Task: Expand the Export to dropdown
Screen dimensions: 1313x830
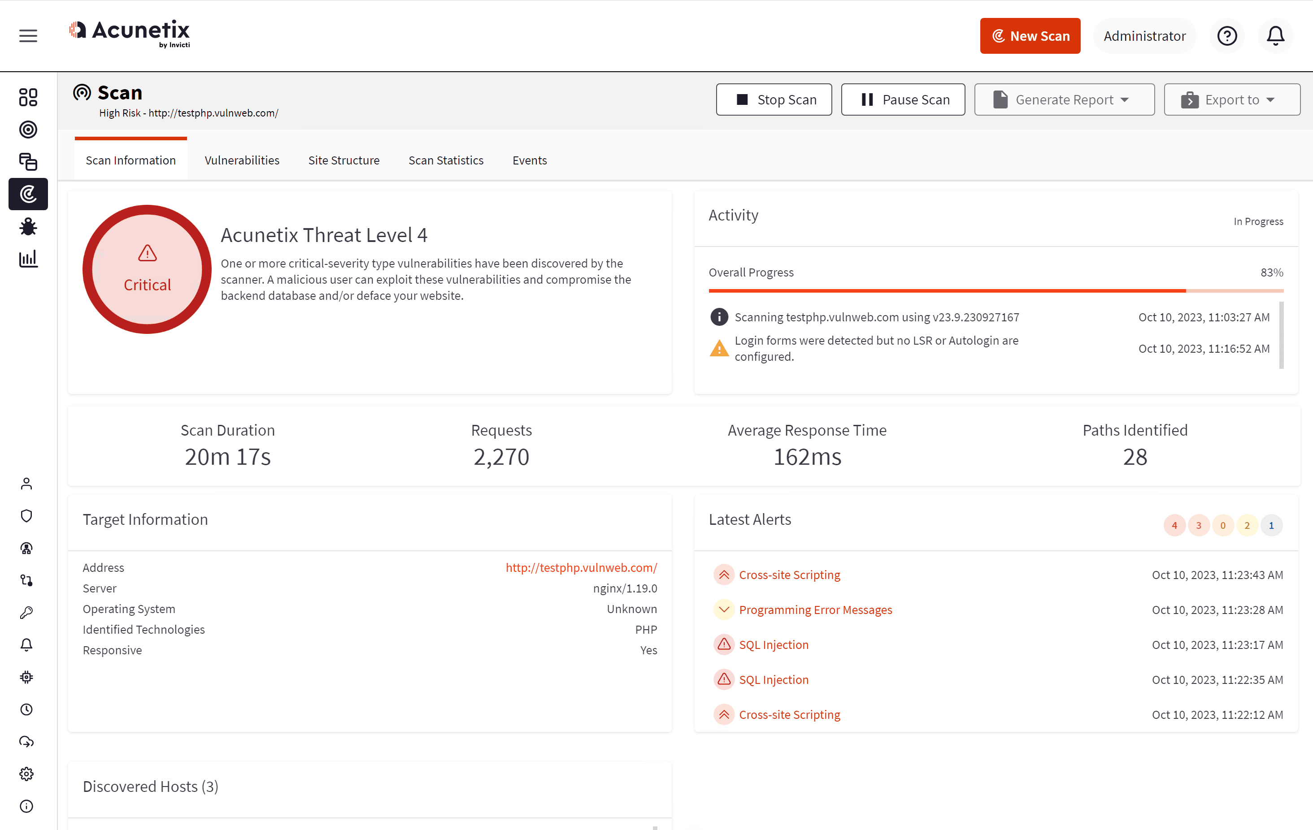Action: coord(1231,100)
